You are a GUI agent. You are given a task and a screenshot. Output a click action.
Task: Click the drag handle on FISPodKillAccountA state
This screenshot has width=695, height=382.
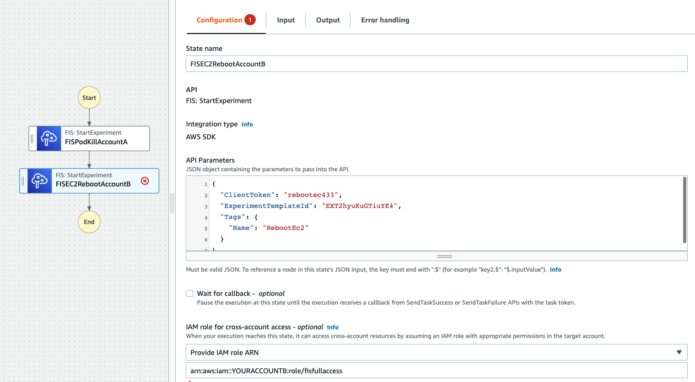pyautogui.click(x=32, y=138)
